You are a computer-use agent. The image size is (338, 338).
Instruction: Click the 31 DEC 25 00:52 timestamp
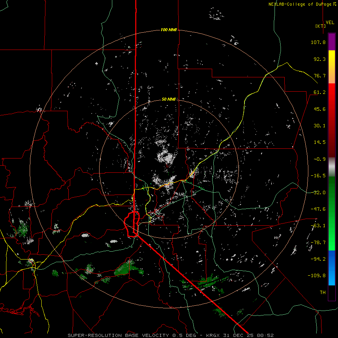pos(249,335)
